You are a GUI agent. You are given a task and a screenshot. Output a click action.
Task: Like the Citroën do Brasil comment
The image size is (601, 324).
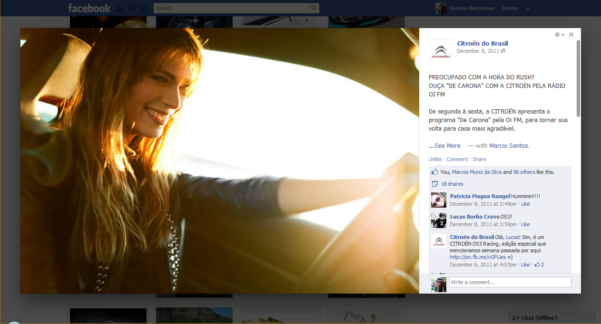525,265
